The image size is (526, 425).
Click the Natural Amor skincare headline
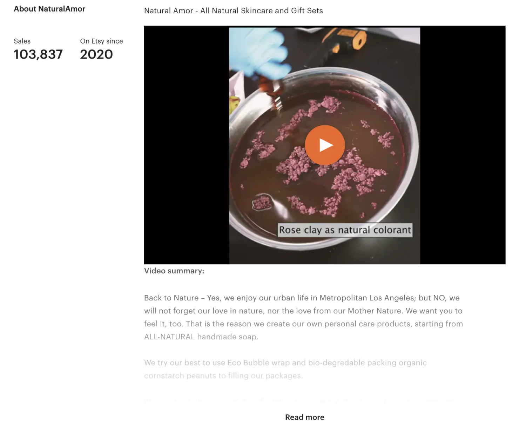(234, 11)
